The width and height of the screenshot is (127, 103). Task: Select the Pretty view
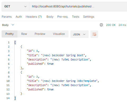pyautogui.click(x=10, y=34)
